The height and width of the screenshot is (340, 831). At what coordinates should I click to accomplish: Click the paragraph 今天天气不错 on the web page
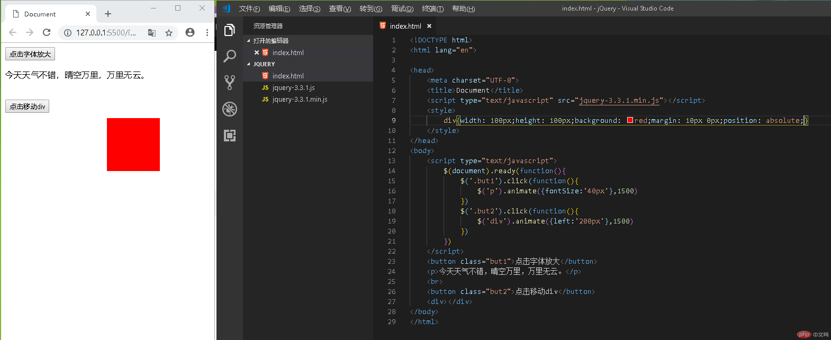(76, 75)
